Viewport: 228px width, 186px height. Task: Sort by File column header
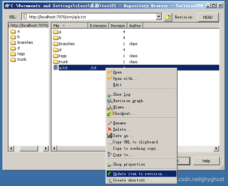coord(70,26)
